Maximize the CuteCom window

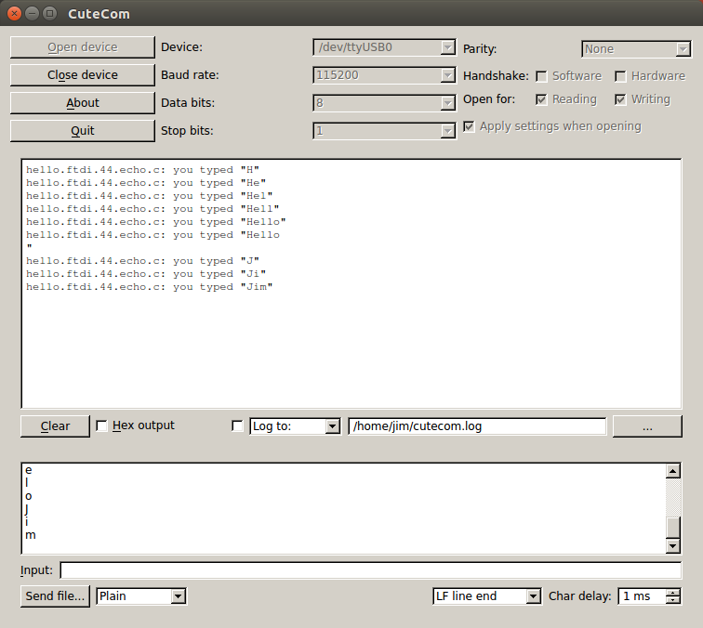[x=50, y=13]
